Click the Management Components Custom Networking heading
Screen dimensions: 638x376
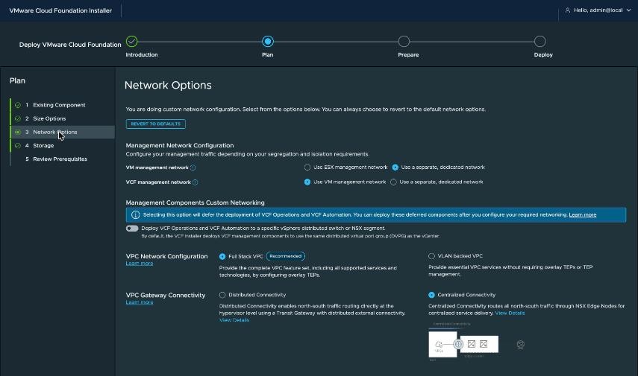[196, 203]
